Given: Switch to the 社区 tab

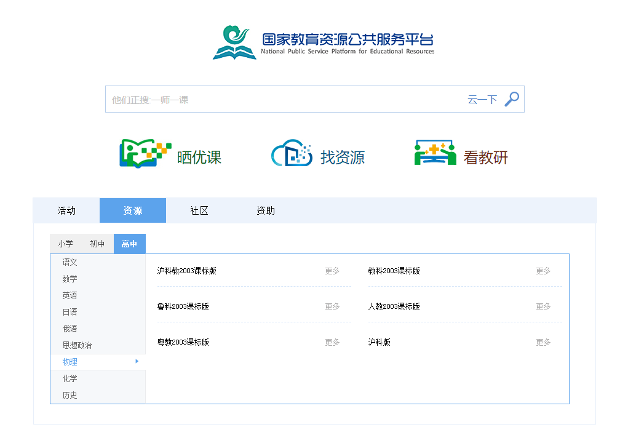Looking at the screenshot, I should pos(199,210).
